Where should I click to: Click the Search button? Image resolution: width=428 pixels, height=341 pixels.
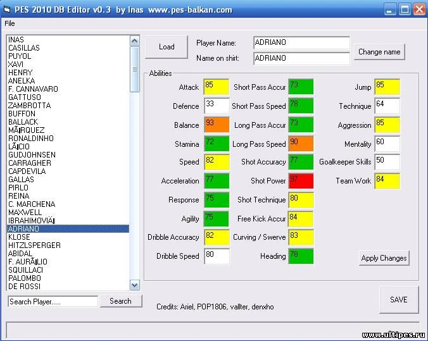[x=121, y=301]
